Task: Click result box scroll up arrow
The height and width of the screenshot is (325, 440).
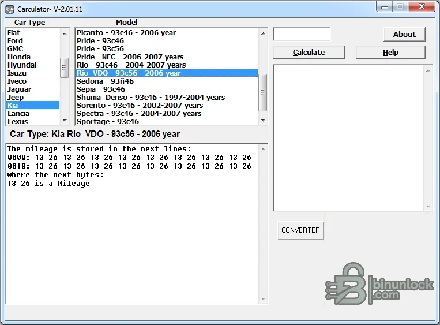Action: point(428,70)
